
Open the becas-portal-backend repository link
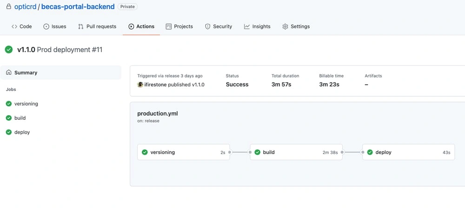point(78,6)
